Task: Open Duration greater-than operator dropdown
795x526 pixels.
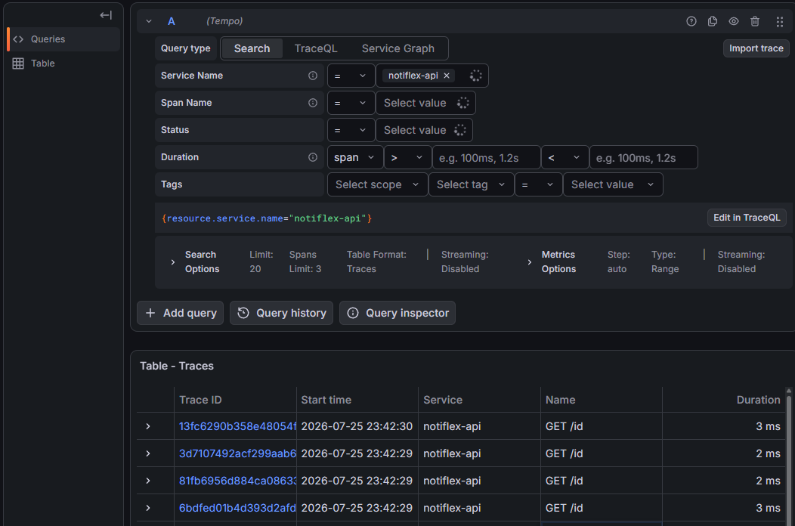Action: click(407, 158)
